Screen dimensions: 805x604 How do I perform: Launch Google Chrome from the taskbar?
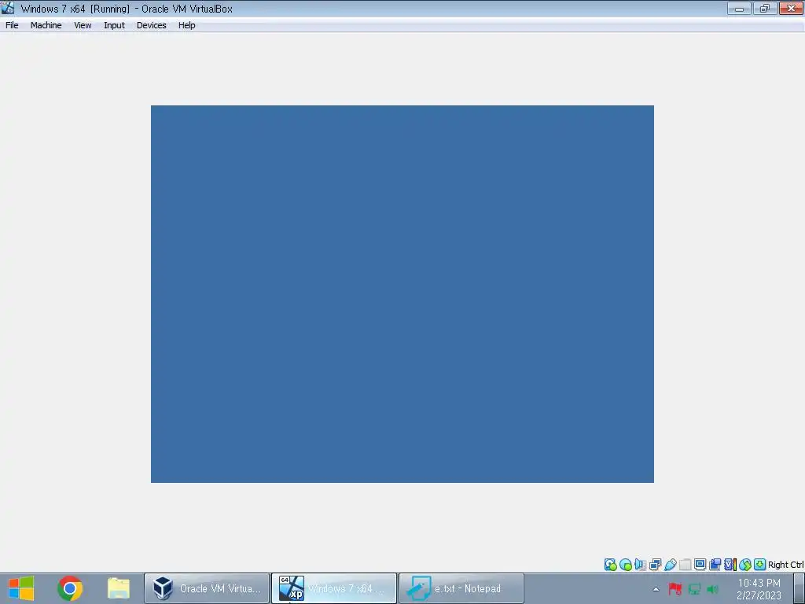[70, 588]
